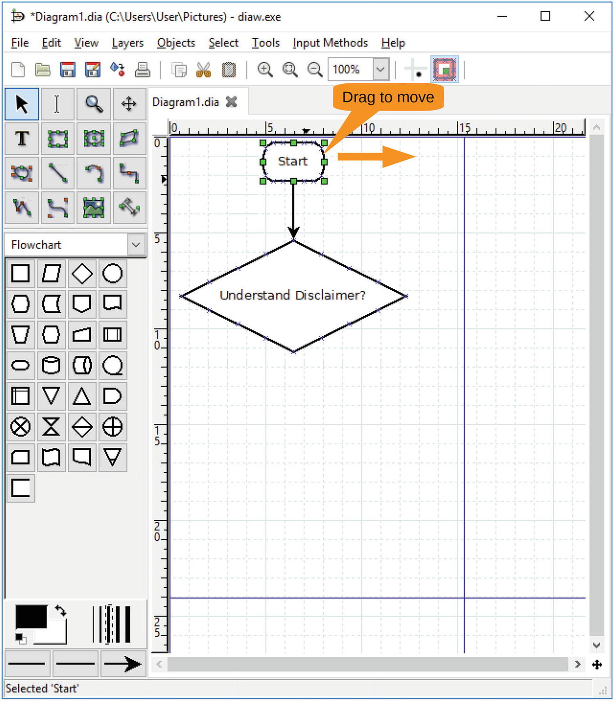Open the Edit menu
The height and width of the screenshot is (701, 614).
click(x=51, y=43)
